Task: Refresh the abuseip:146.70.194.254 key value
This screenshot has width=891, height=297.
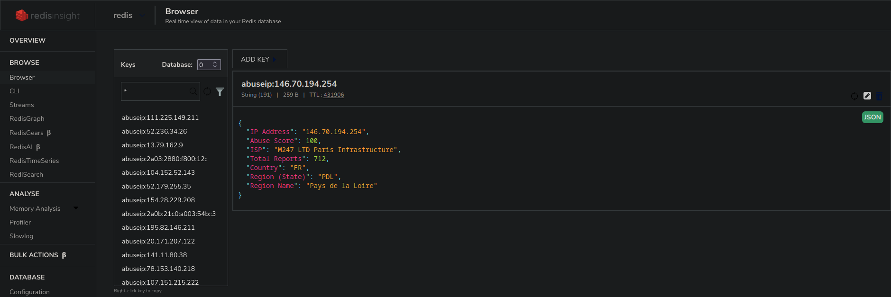Action: (x=854, y=96)
